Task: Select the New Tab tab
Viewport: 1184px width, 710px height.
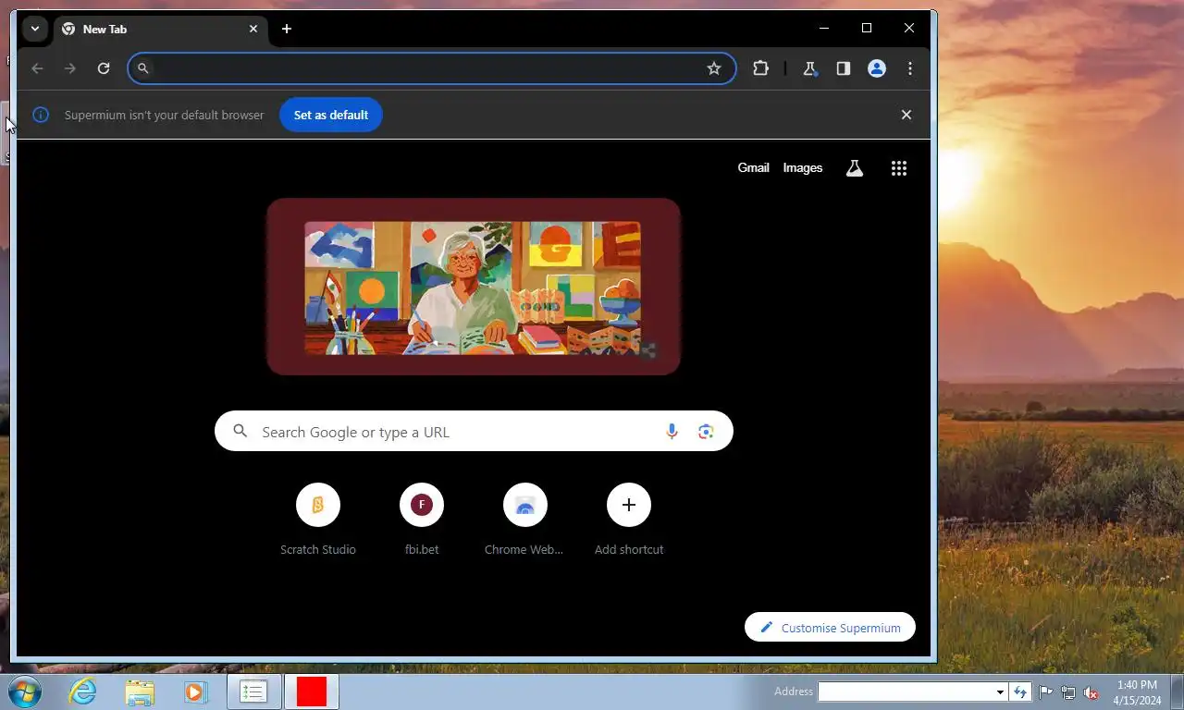Action: click(160, 30)
